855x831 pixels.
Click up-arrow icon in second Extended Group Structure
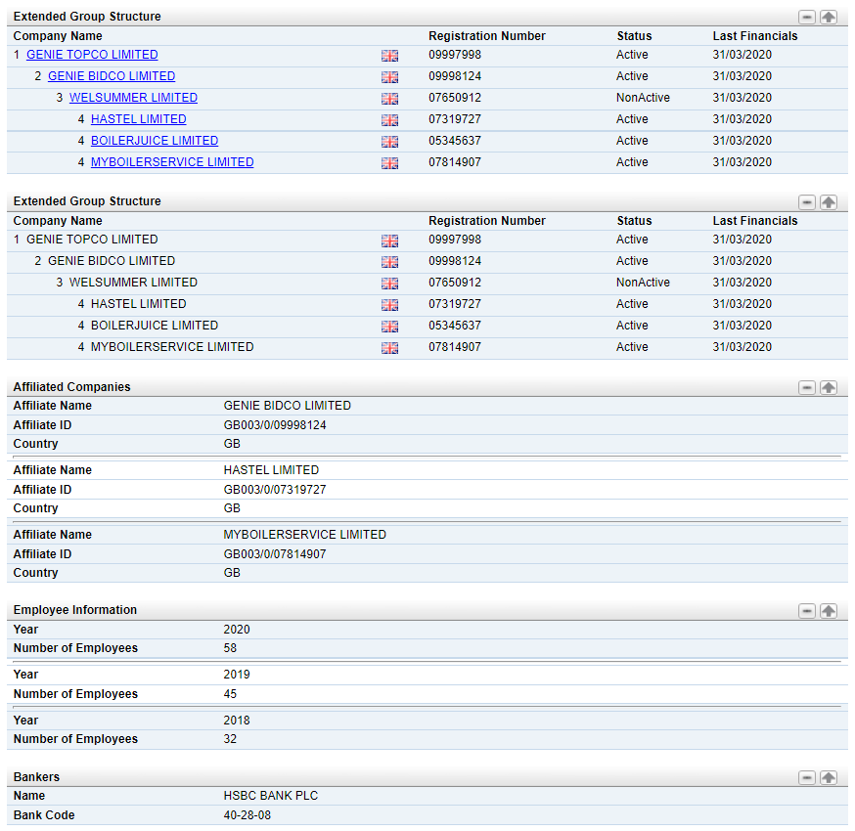(x=829, y=202)
